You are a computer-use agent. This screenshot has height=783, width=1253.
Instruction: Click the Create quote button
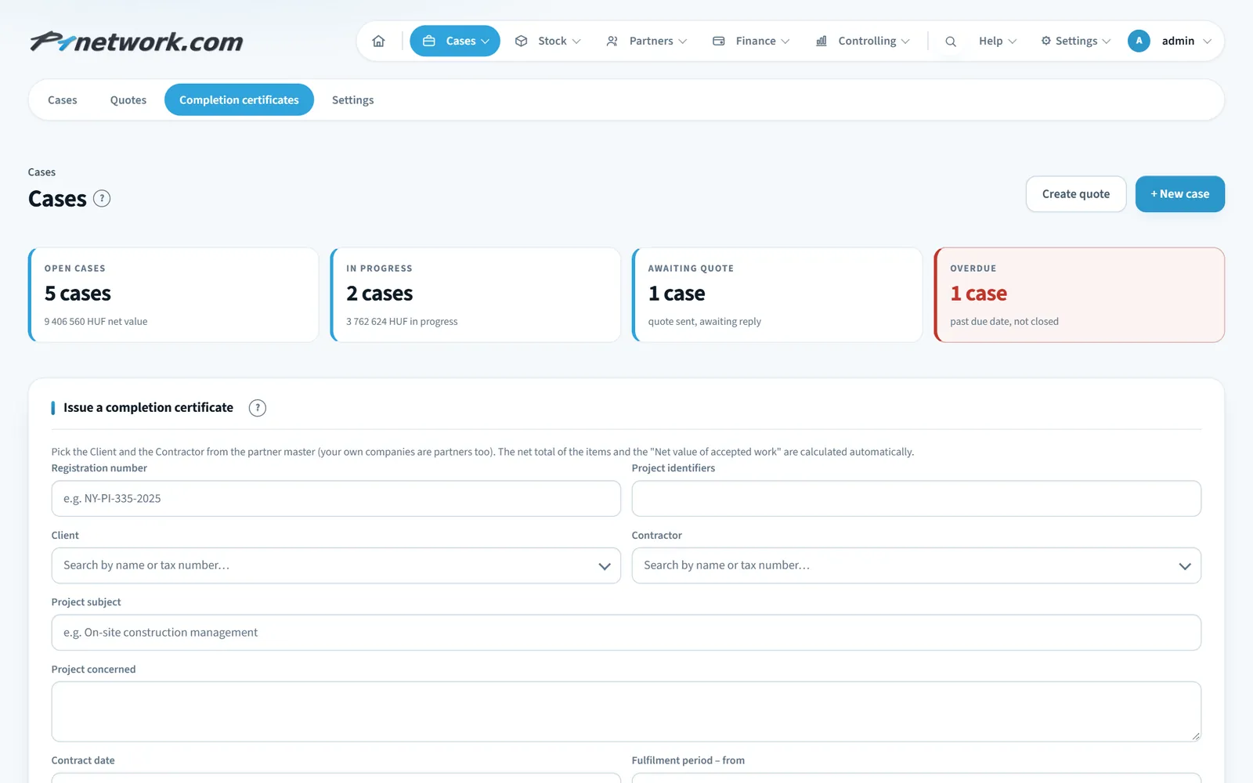1076,194
